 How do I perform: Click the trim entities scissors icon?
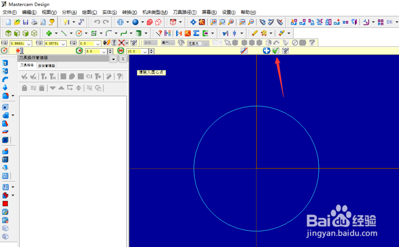[x=225, y=34]
